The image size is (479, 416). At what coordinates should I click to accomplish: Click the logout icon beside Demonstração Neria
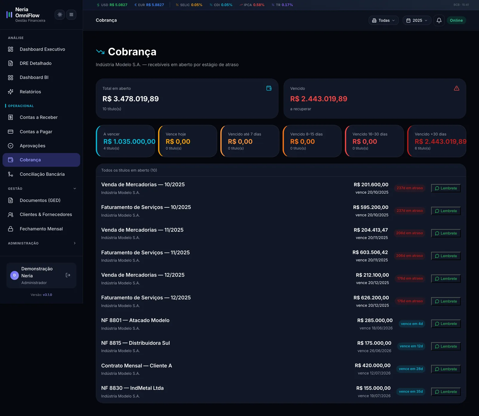pos(68,275)
